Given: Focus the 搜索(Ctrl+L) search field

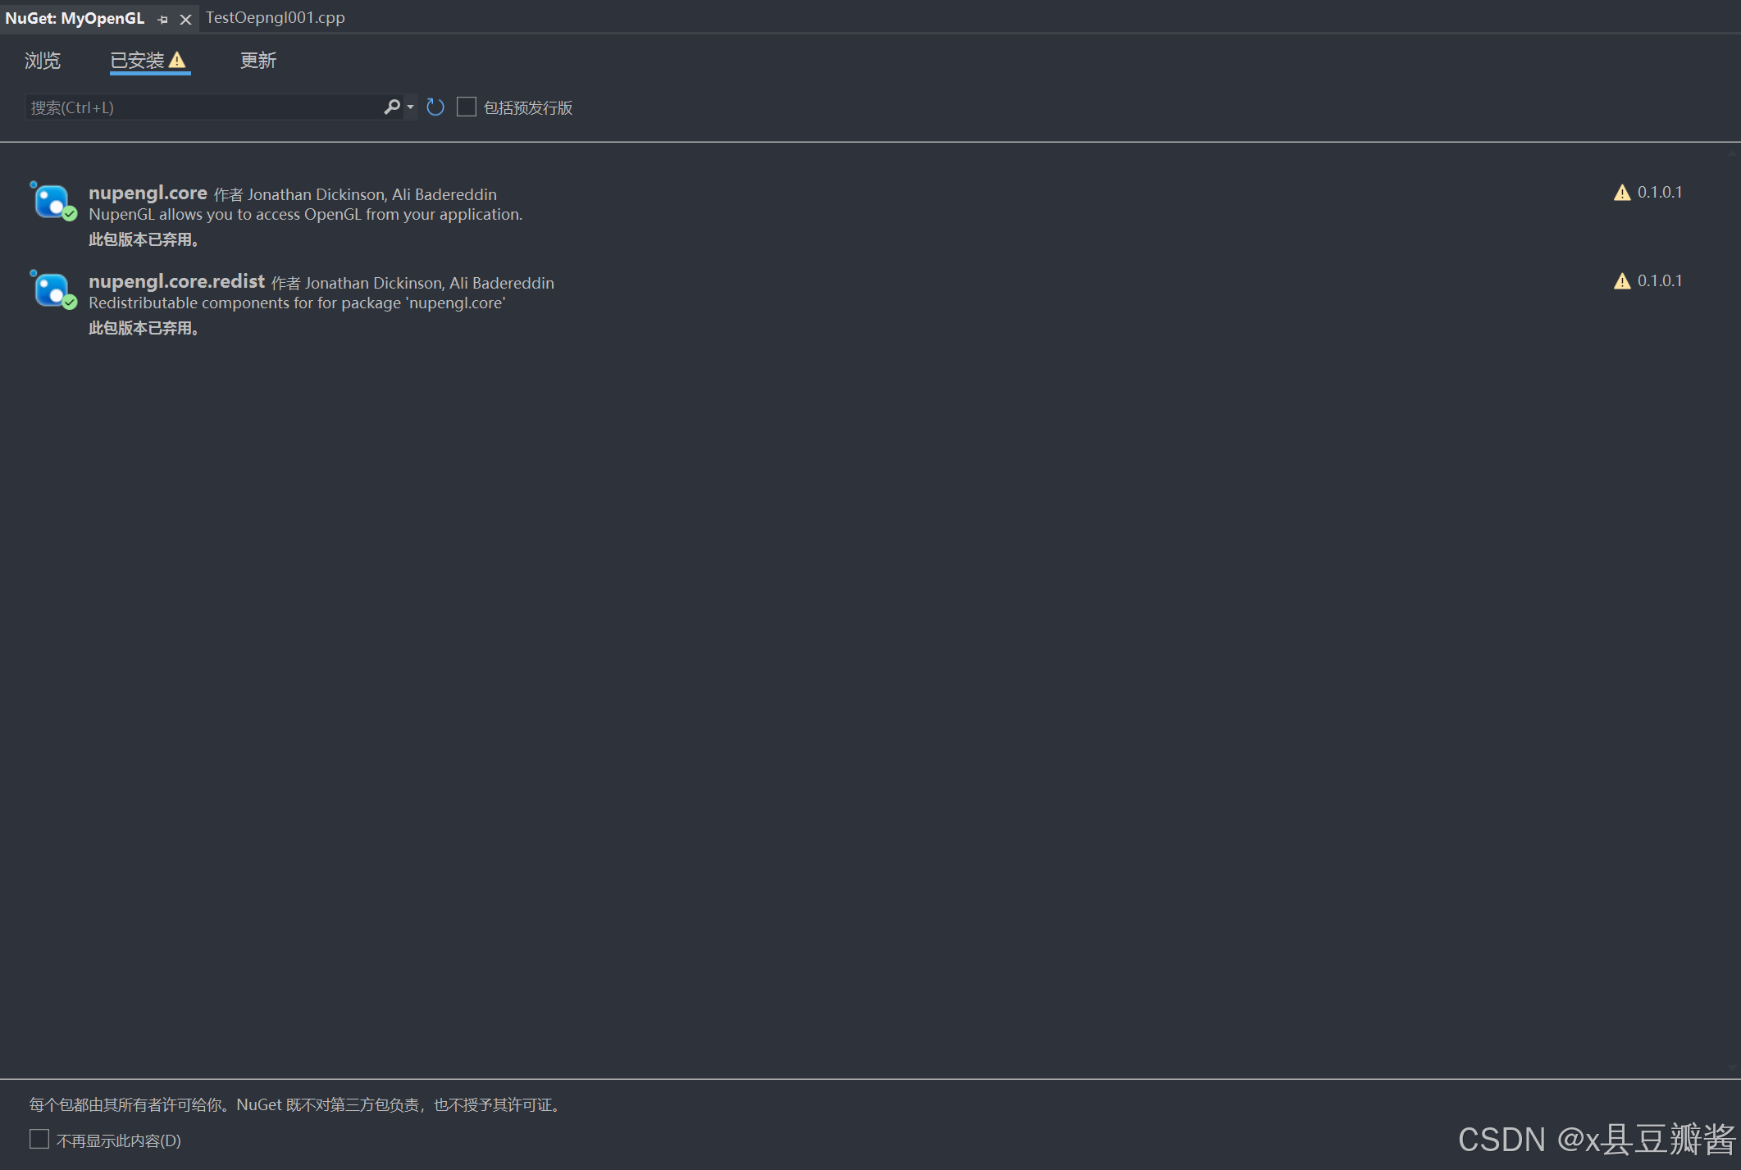Looking at the screenshot, I should click(205, 107).
